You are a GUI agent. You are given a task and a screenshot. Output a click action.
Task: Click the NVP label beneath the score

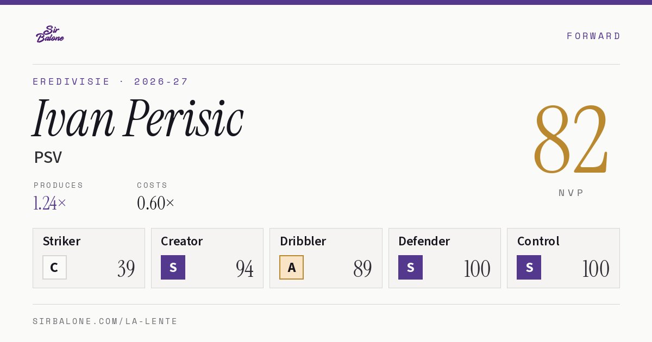(571, 193)
